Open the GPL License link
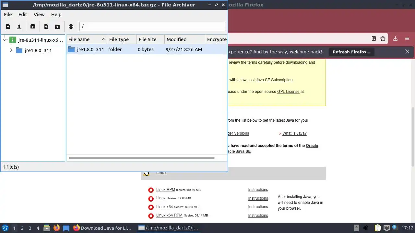This screenshot has width=415, height=233. coord(288,92)
